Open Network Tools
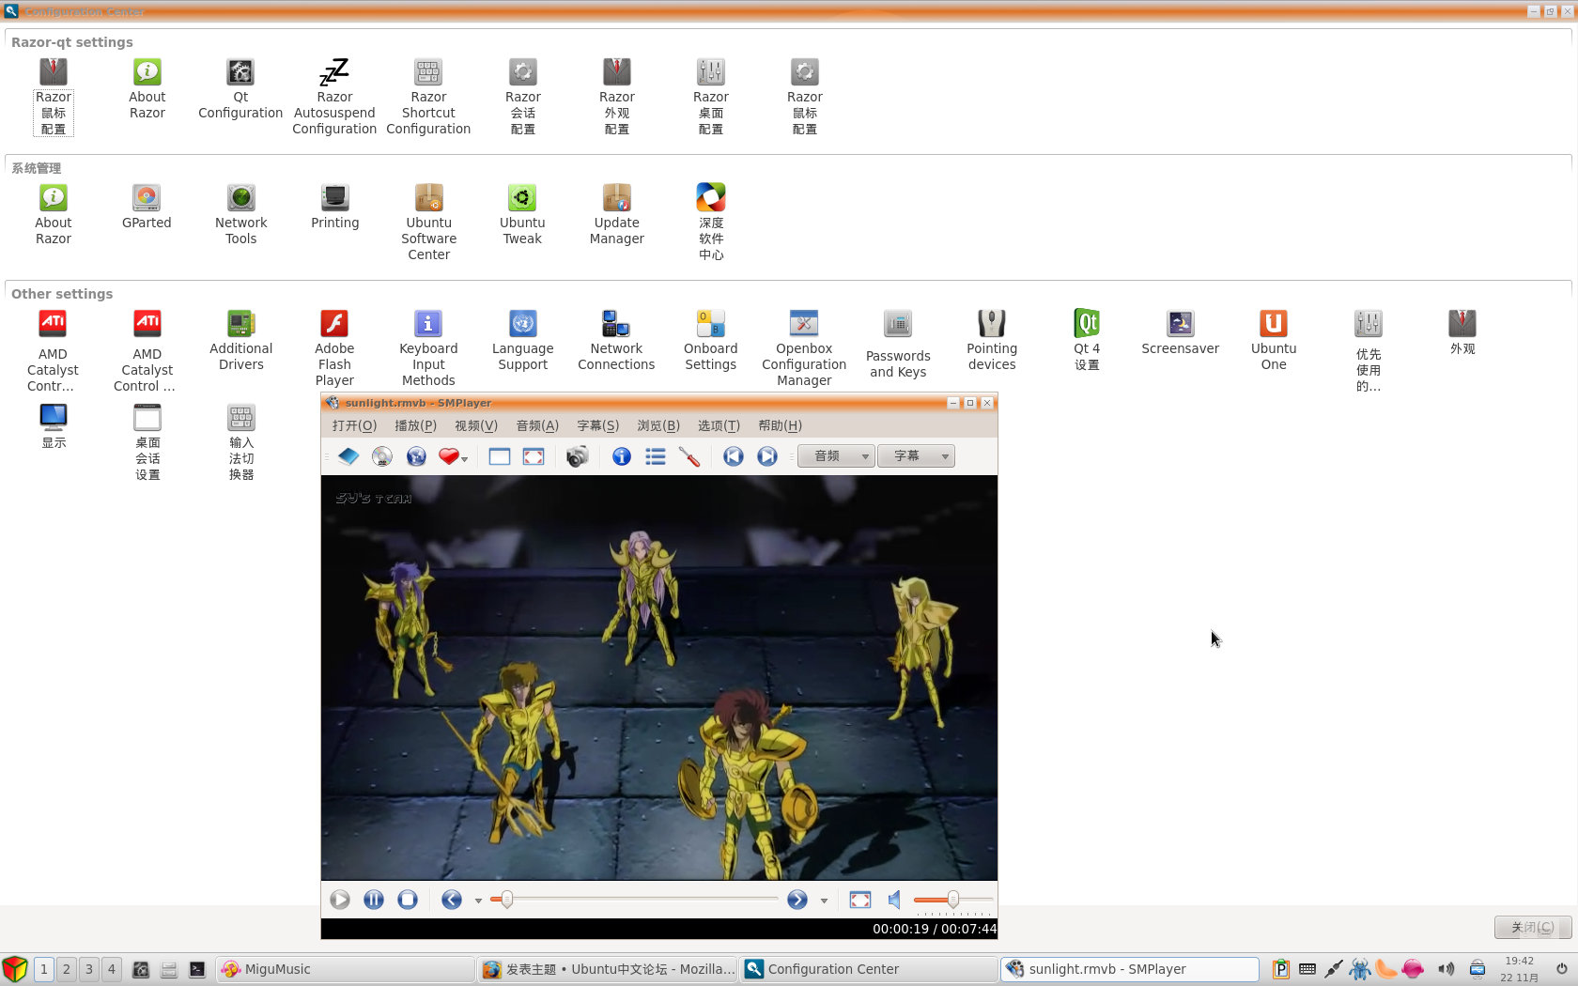Viewport: 1578px width, 986px height. click(240, 214)
